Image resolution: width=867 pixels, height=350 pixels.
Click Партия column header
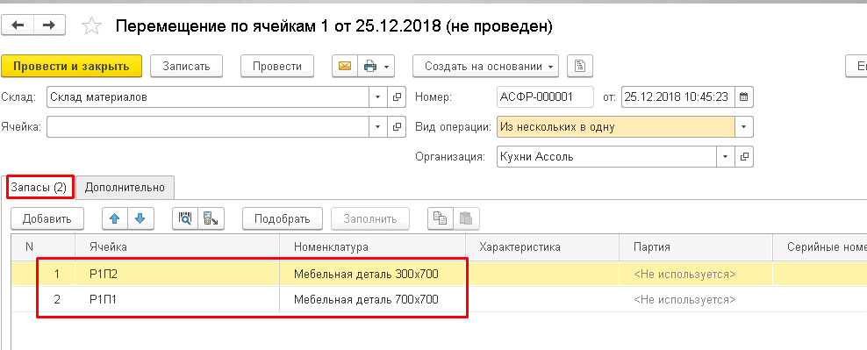[696, 246]
